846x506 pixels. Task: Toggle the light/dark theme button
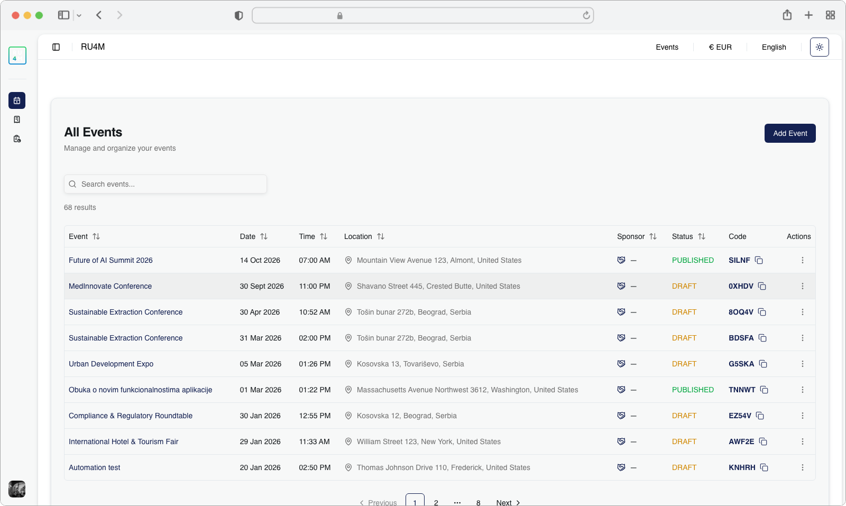pyautogui.click(x=819, y=47)
